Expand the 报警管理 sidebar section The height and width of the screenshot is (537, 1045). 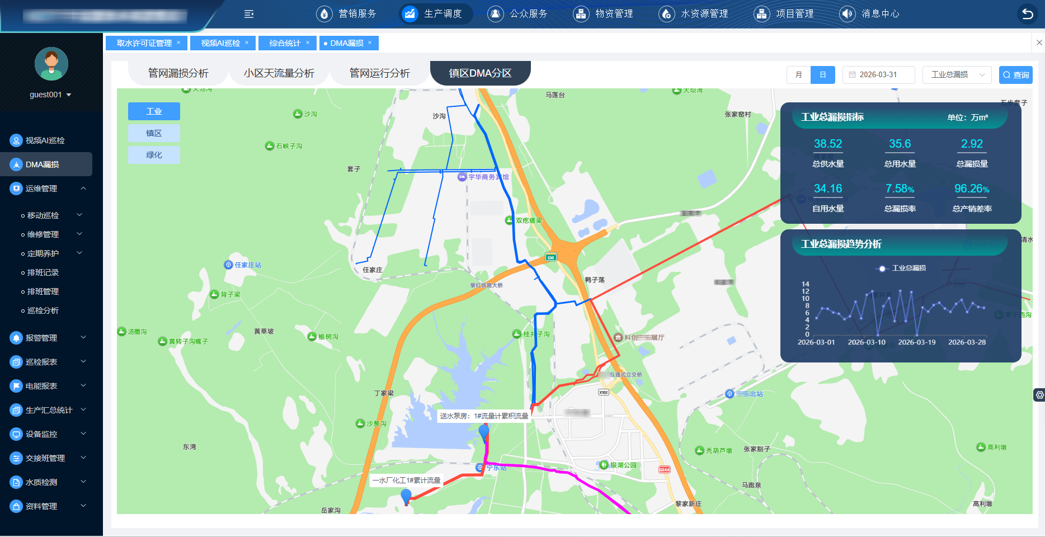pyautogui.click(x=48, y=338)
